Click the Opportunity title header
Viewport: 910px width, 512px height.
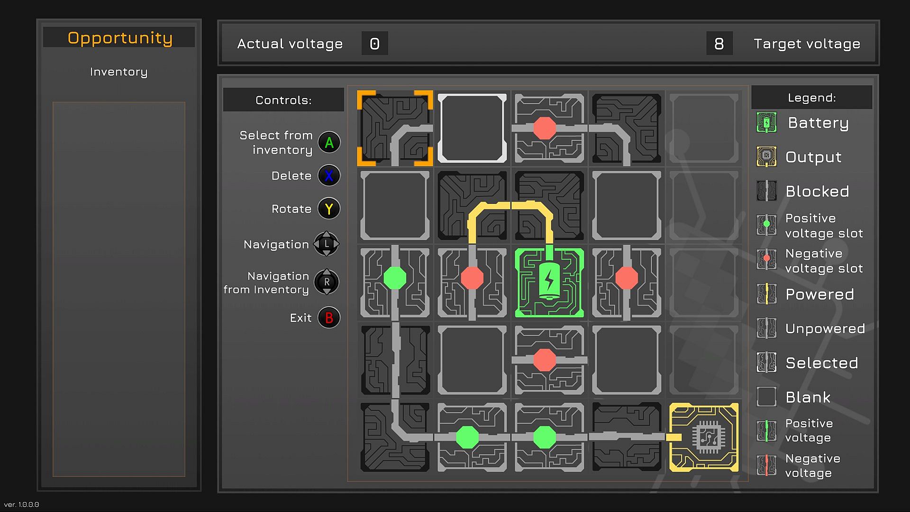click(119, 37)
